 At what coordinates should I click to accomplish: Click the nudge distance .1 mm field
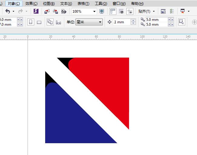pos(121,22)
